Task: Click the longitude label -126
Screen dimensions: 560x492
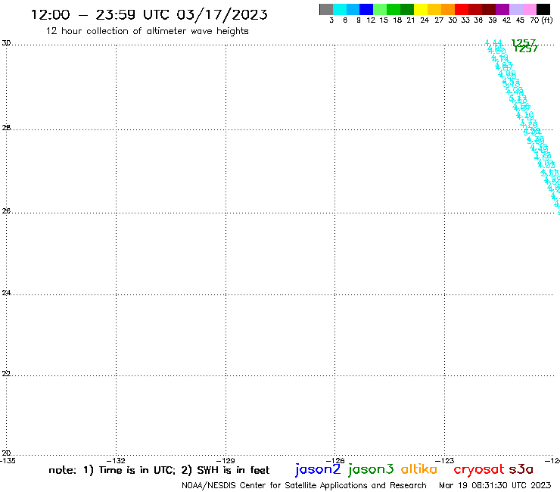Action: coord(335,460)
